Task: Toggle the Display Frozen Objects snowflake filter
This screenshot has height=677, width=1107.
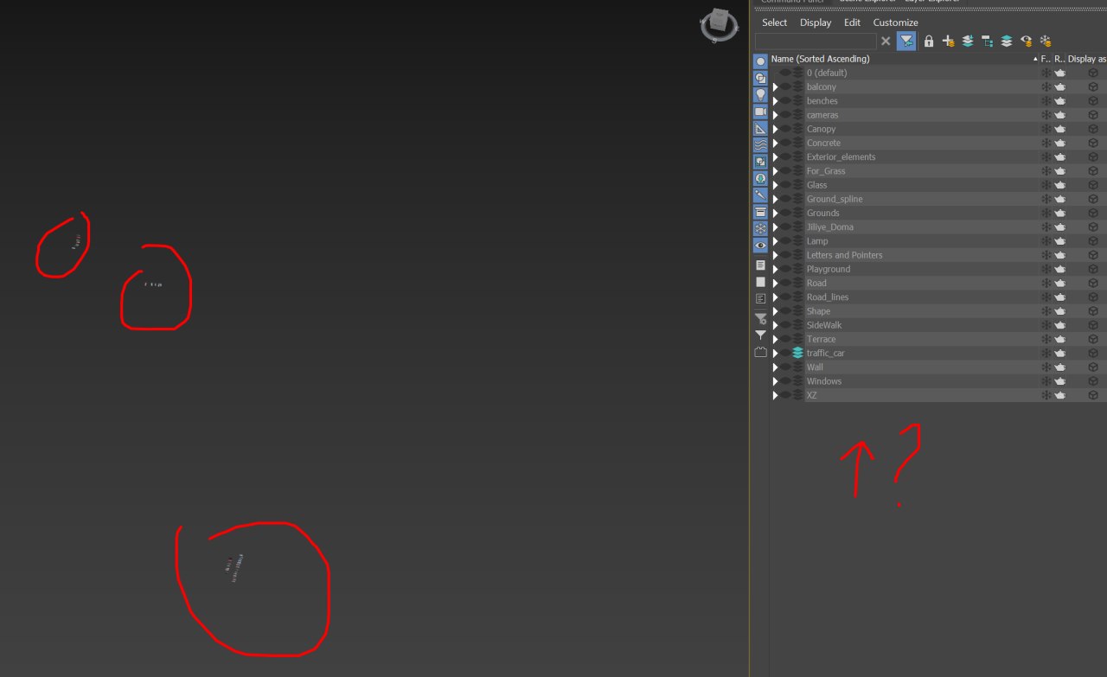Action: pyautogui.click(x=760, y=228)
